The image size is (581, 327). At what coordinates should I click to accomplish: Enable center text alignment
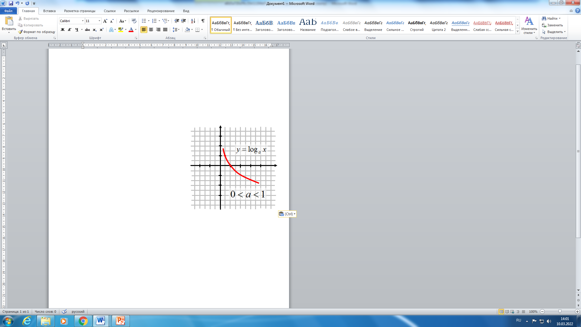click(x=151, y=30)
